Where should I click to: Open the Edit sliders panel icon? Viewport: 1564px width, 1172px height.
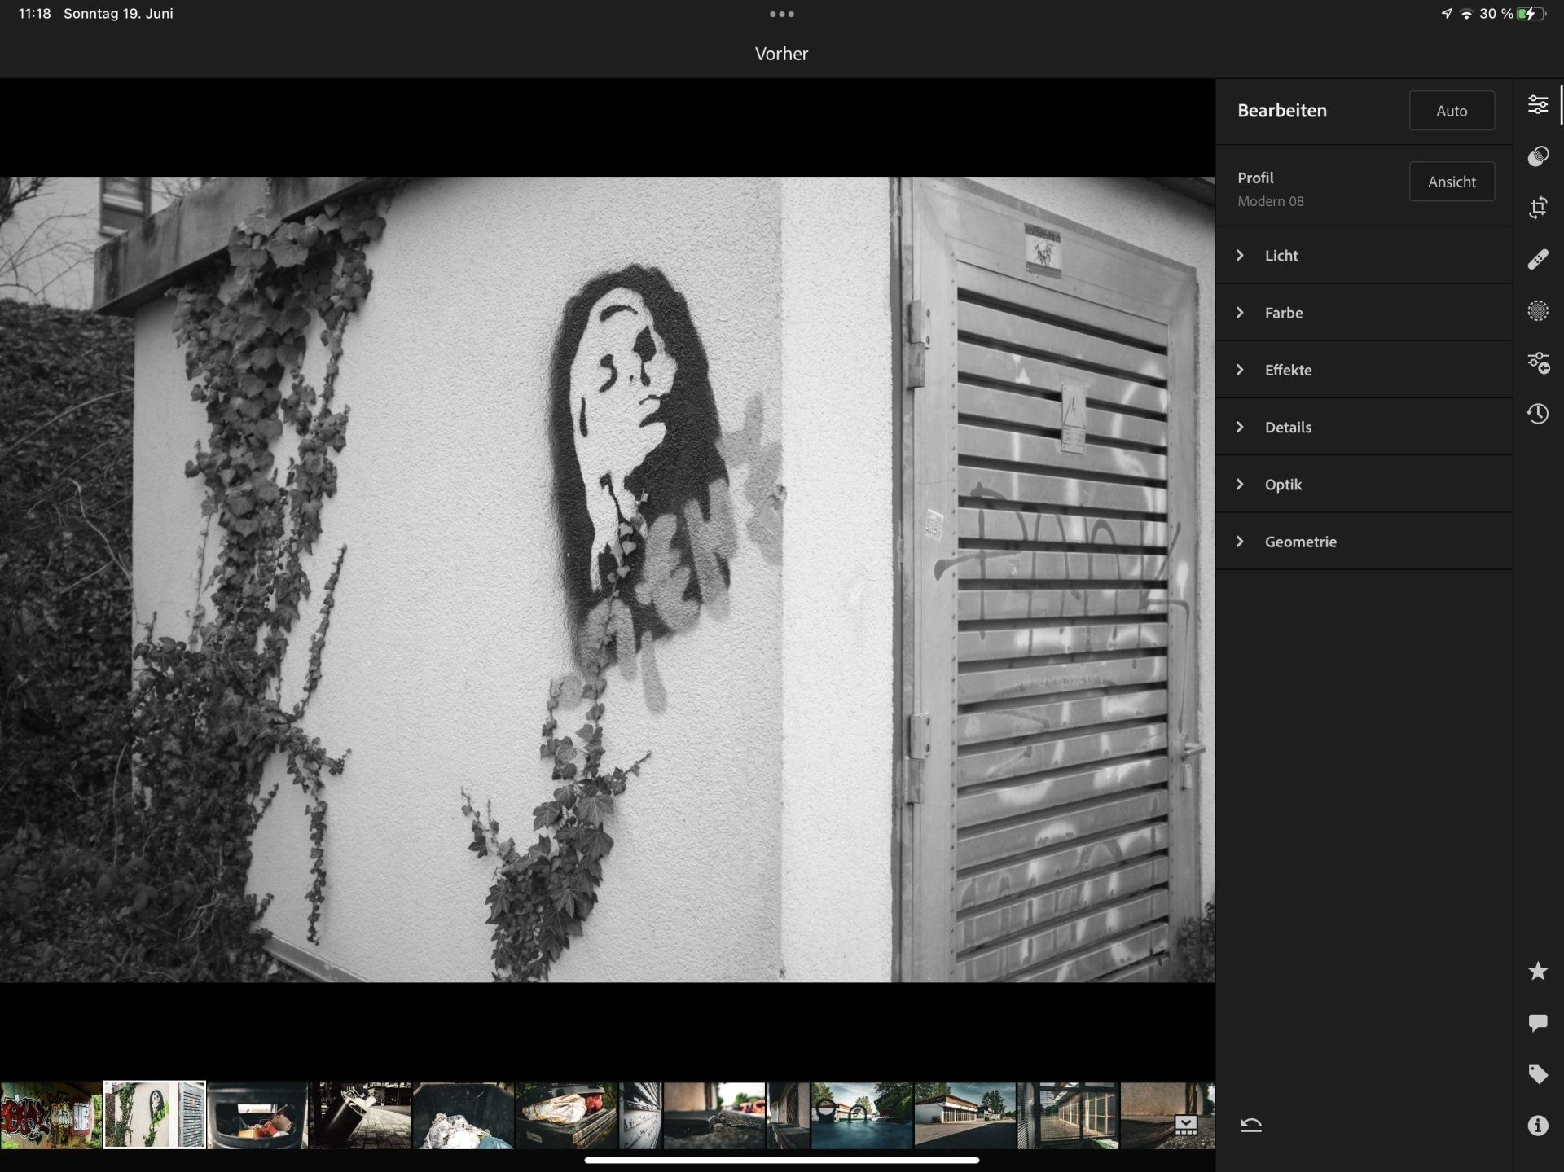[1537, 105]
